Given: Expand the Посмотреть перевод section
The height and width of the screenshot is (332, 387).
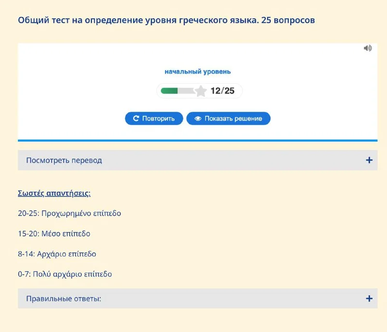Looking at the screenshot, I should point(198,160).
